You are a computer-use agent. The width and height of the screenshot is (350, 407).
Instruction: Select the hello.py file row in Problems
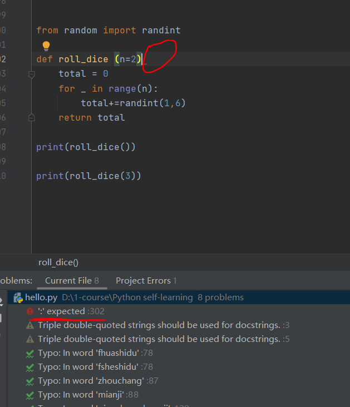coord(179,297)
